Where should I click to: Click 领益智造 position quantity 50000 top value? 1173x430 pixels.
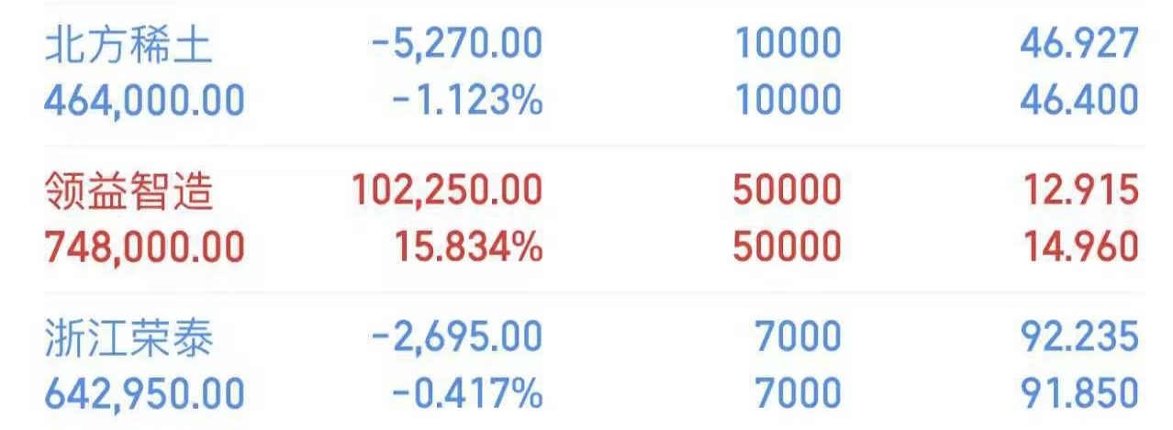tap(788, 191)
